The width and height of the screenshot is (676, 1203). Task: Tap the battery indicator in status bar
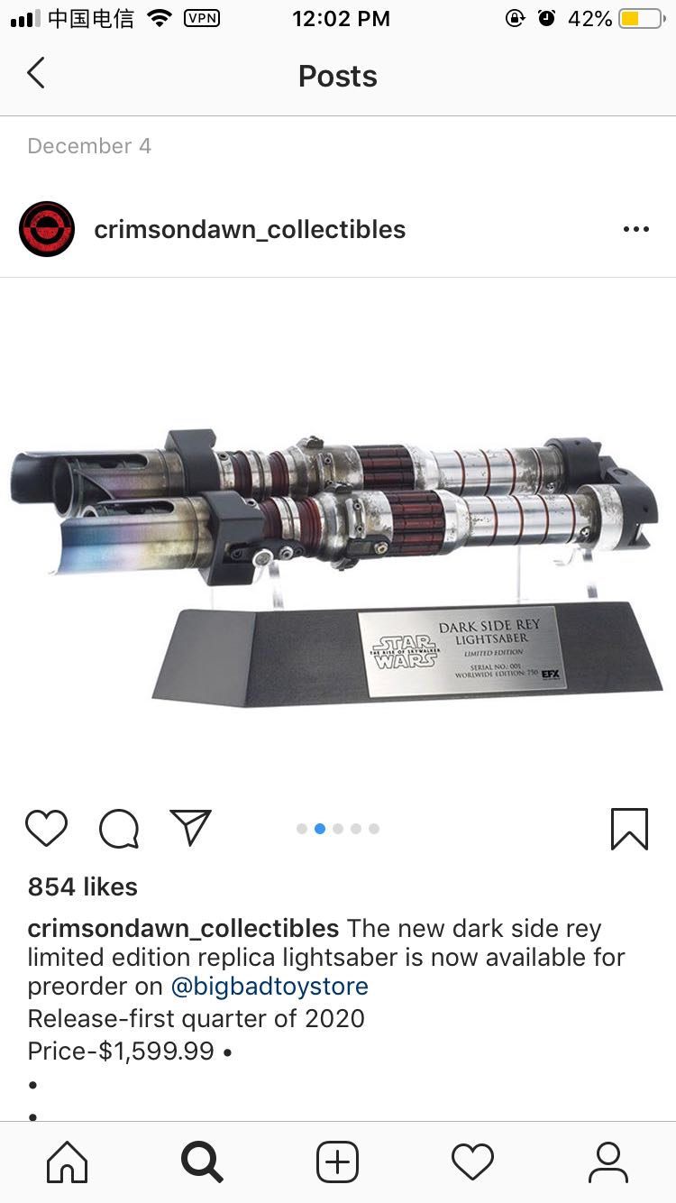pos(641,18)
